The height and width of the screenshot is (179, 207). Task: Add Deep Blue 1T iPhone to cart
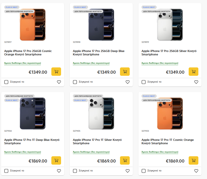pyautogui.click(x=56, y=160)
